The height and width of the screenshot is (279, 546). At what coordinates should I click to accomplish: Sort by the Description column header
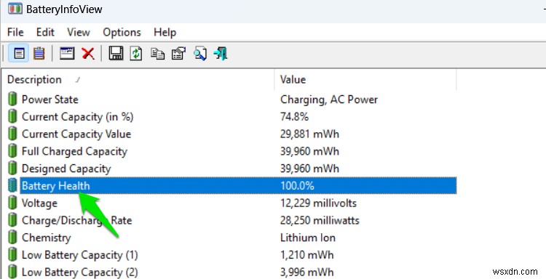138,80
